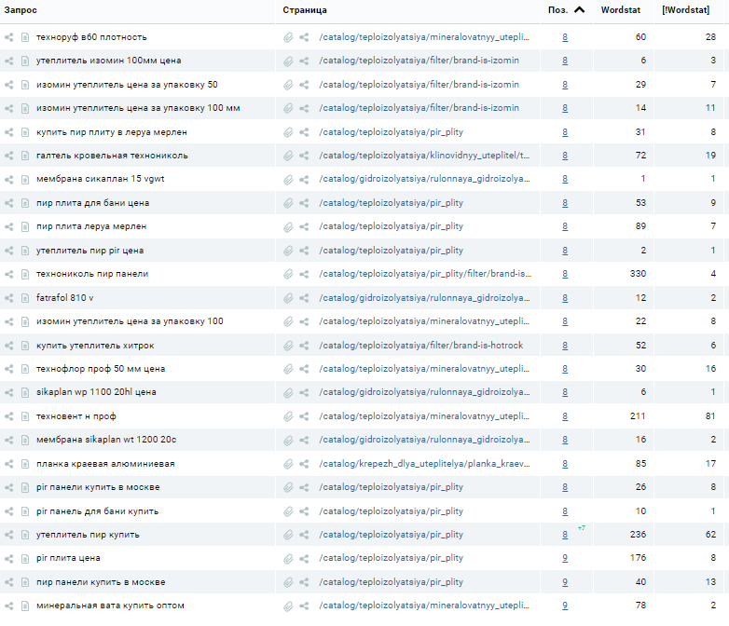729x626 pixels.
Task: Select query text 'sikaplan wp 1100 20hl цена'
Action: [96, 392]
